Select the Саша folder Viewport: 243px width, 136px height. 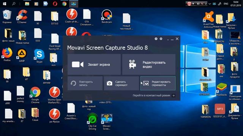pyautogui.click(x=35, y=114)
